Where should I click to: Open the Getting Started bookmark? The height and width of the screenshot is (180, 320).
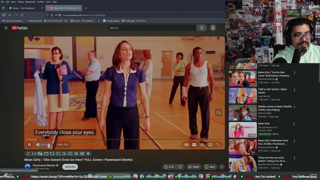tap(33, 21)
